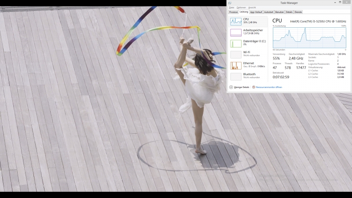Switch to the App-Verlauf tab

tap(256, 12)
